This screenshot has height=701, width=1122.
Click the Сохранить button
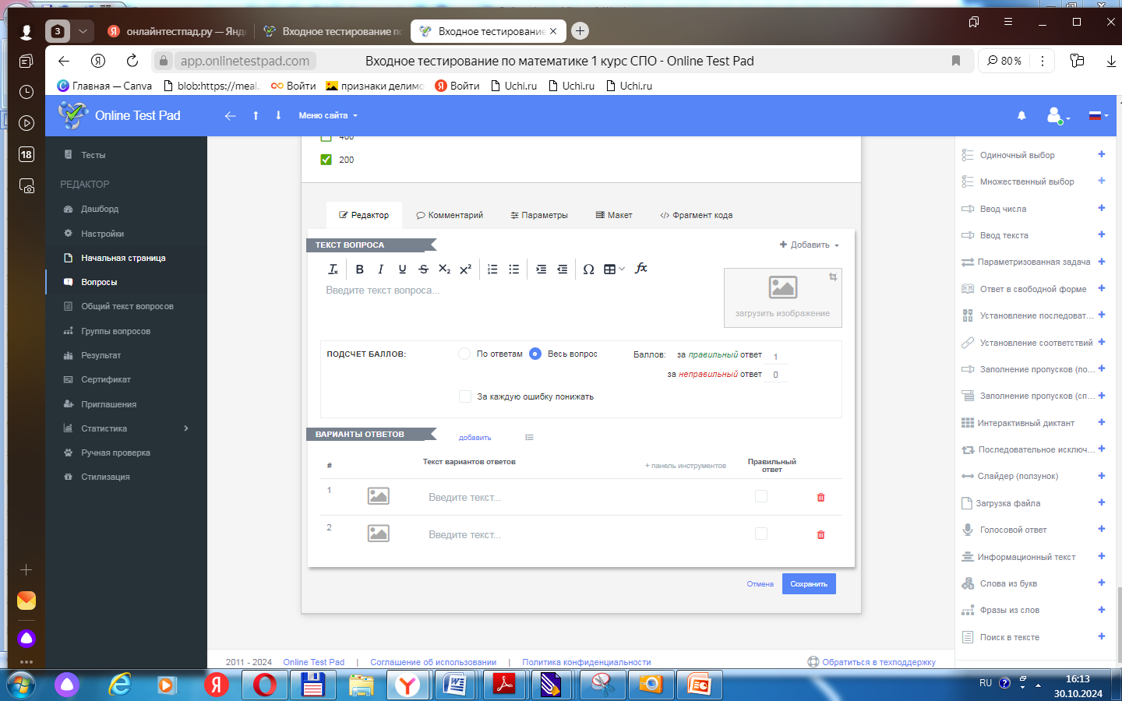[809, 584]
